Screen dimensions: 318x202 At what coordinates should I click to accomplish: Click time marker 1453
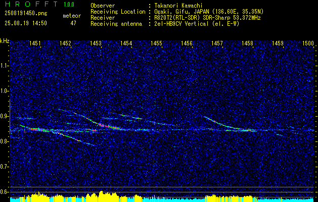click(96, 43)
